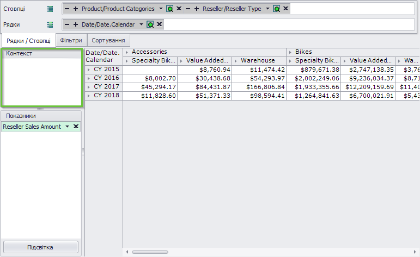Image resolution: width=420 pixels, height=257 pixels.
Task: Click search icon for Date/Date.Calendar
Action: point(150,24)
